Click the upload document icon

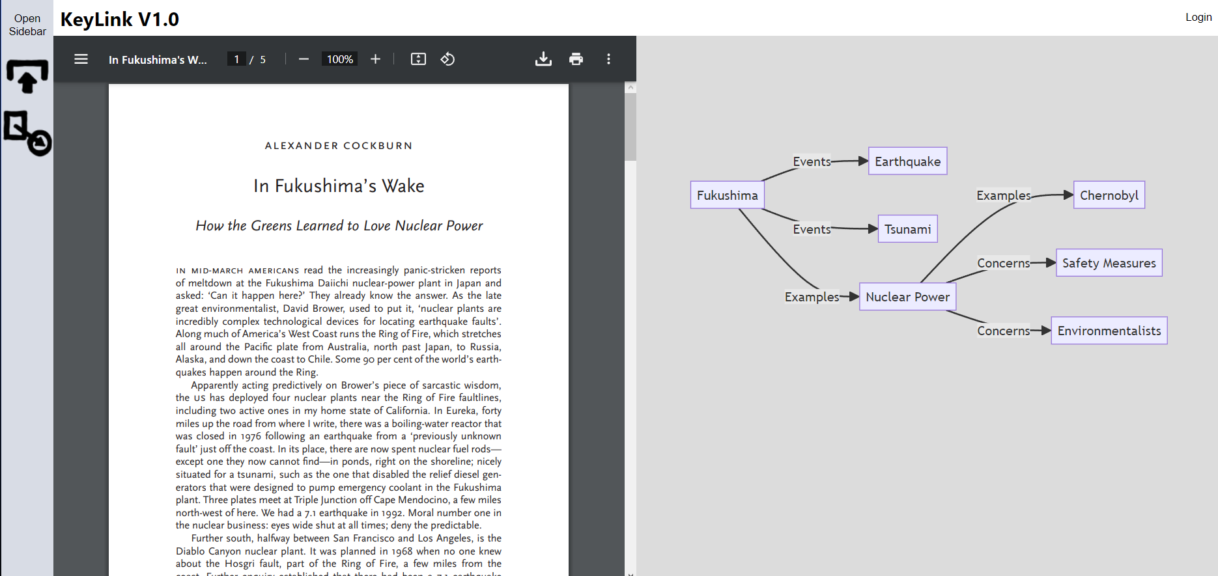(x=27, y=77)
